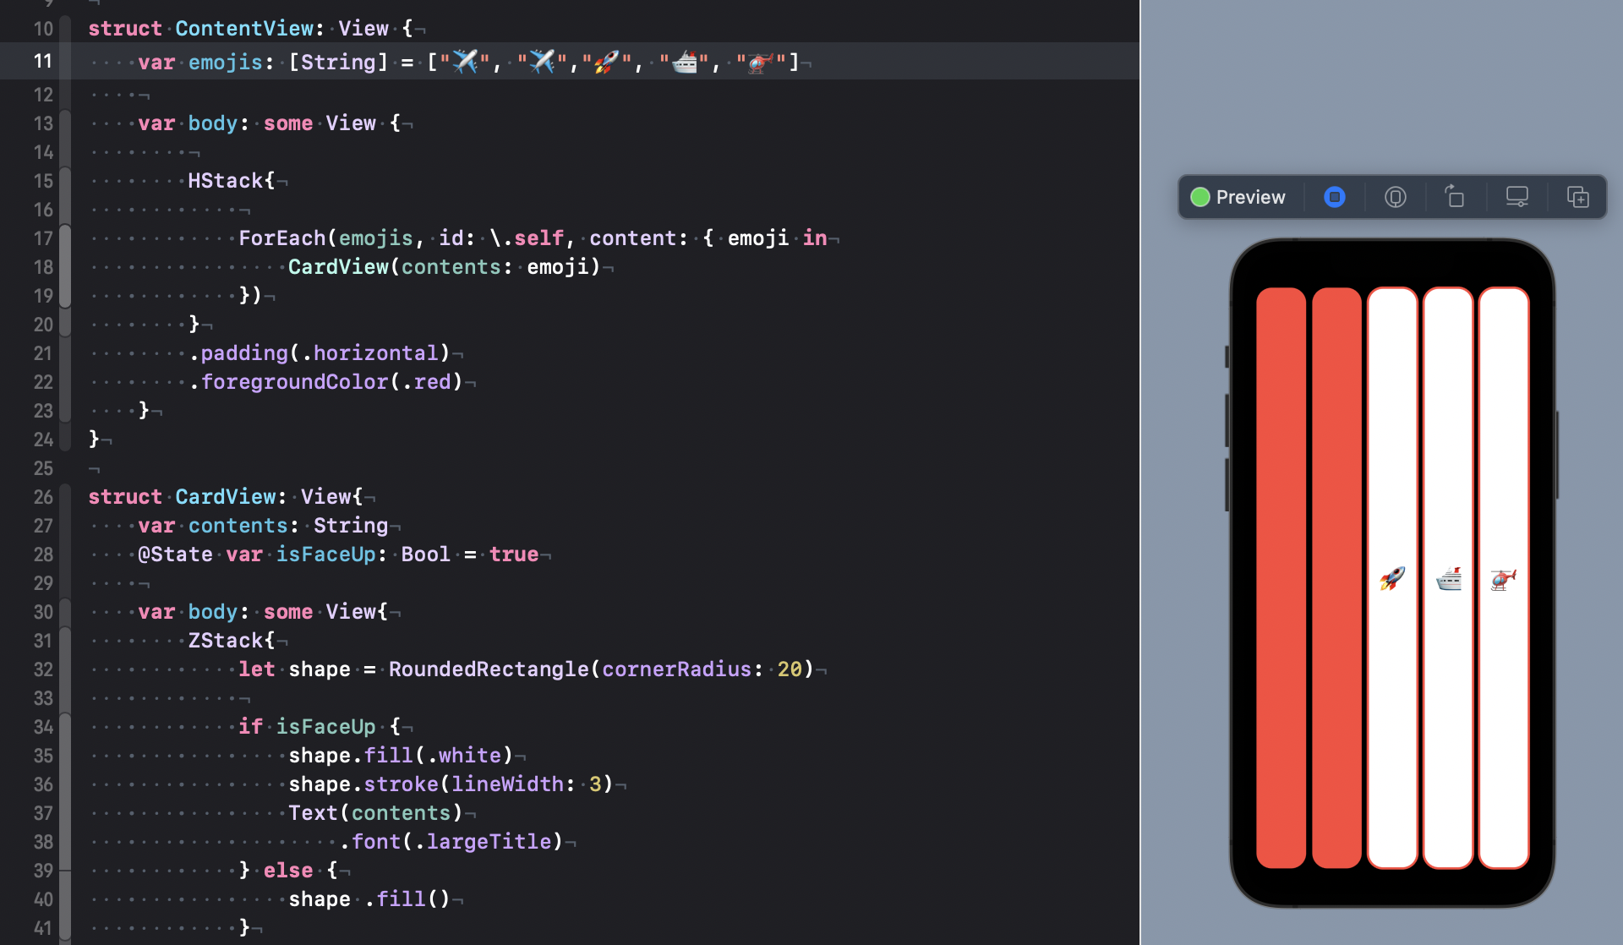Rotate the preview orientation

(1454, 197)
